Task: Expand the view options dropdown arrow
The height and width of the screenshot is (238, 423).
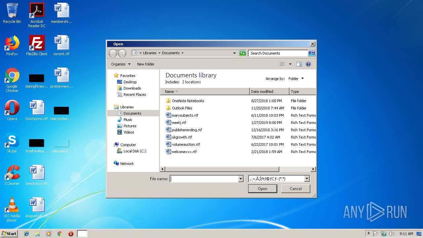Action: tap(290, 64)
